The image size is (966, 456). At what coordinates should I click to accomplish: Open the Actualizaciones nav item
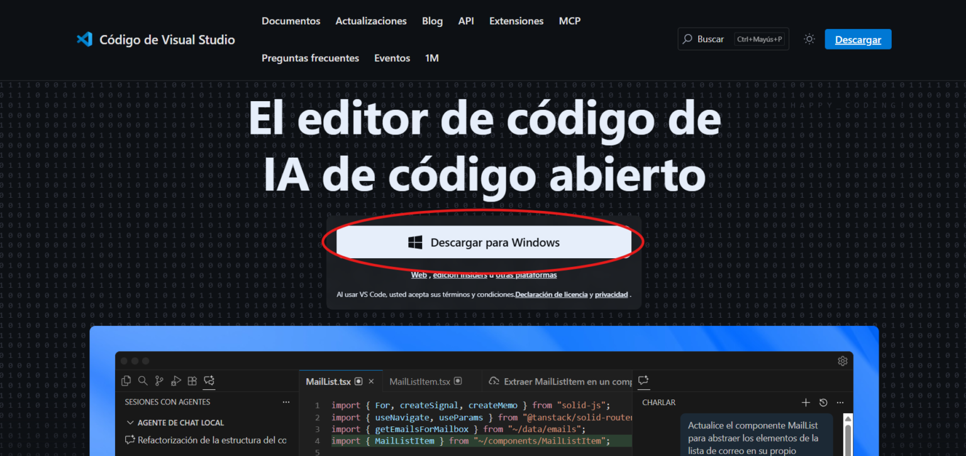[371, 21]
